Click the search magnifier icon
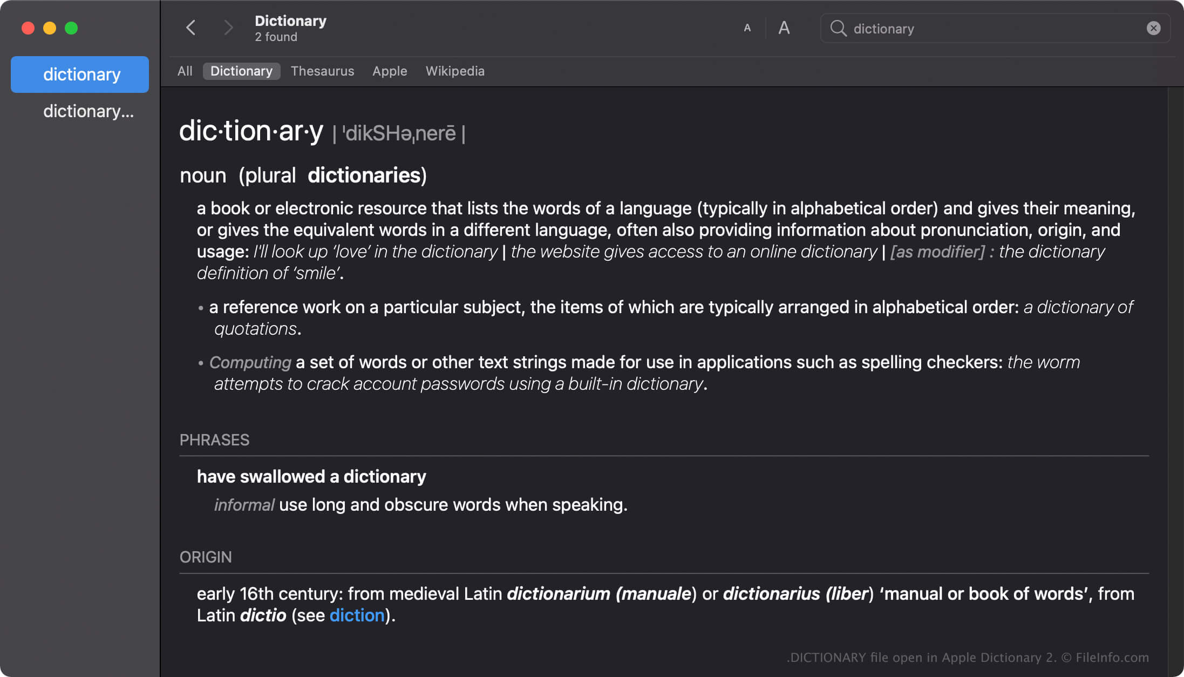1184x677 pixels. tap(838, 29)
